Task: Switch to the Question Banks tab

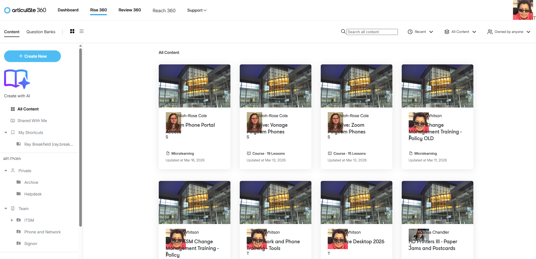Action: pos(41,32)
